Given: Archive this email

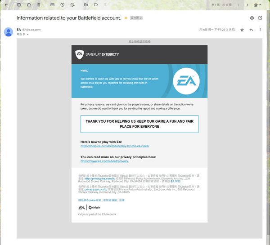Looking at the screenshot, I should point(18,4).
